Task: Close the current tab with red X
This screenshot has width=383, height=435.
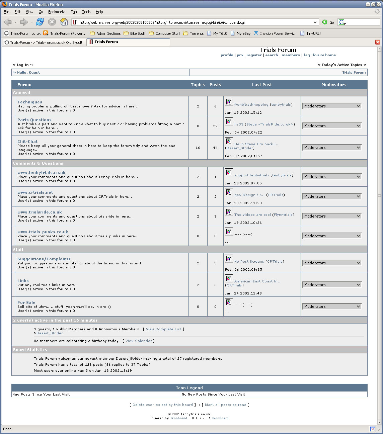Action: 378,42
